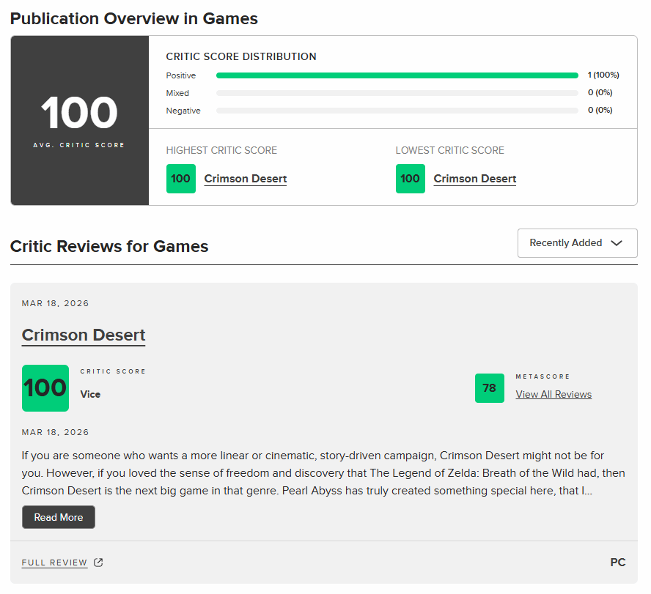
Task: Click the large 100 critic score badge by Vice
Action: 45,388
